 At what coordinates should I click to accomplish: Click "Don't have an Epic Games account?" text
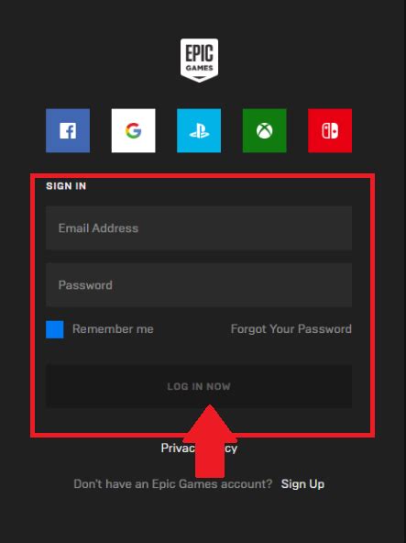coord(173,483)
